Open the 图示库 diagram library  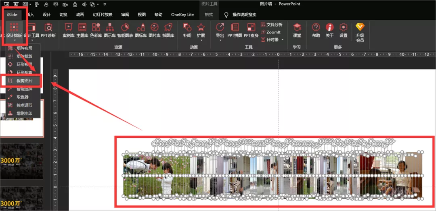110,31
